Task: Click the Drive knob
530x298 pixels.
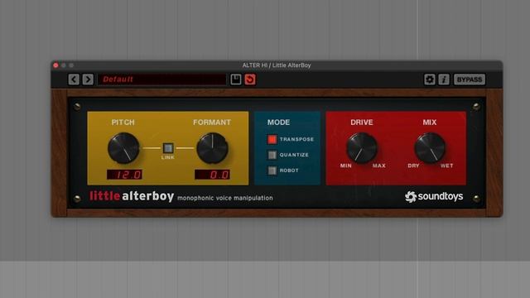Action: (362, 148)
